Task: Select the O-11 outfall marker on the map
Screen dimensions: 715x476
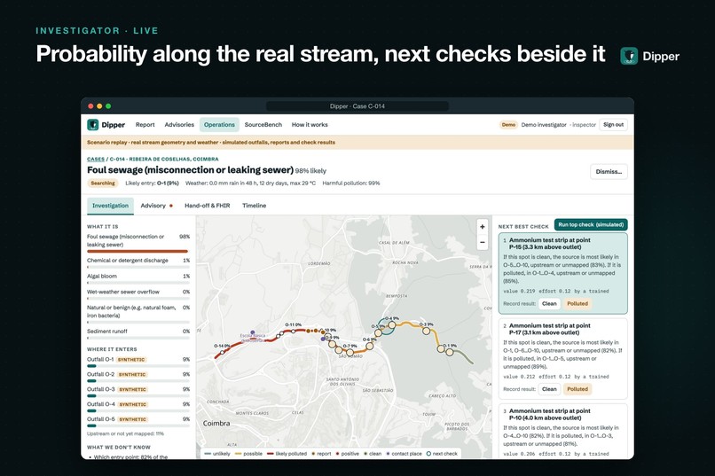Action: tap(294, 332)
